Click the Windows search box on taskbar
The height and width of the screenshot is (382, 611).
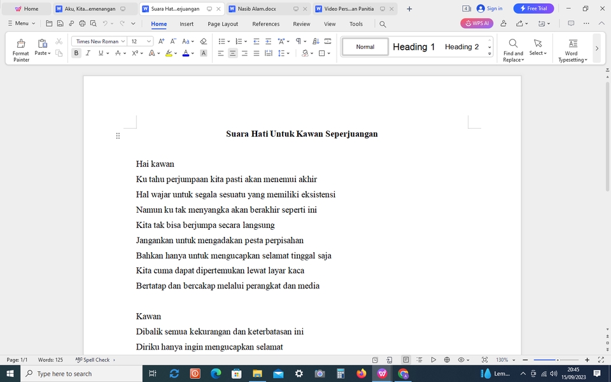pyautogui.click(x=81, y=374)
